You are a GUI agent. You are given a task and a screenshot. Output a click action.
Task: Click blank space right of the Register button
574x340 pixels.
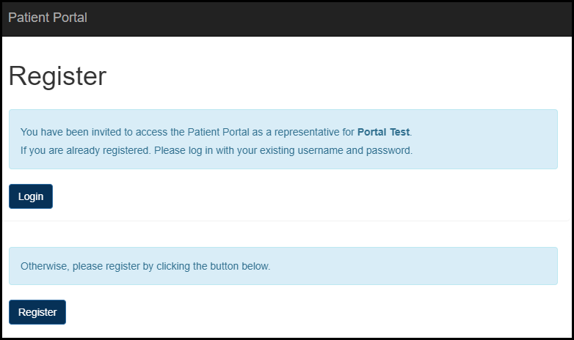coord(294,312)
